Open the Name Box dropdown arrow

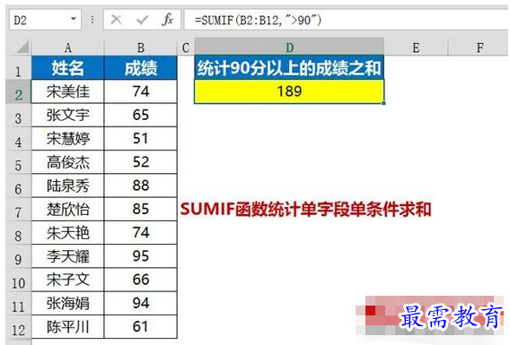click(x=74, y=20)
